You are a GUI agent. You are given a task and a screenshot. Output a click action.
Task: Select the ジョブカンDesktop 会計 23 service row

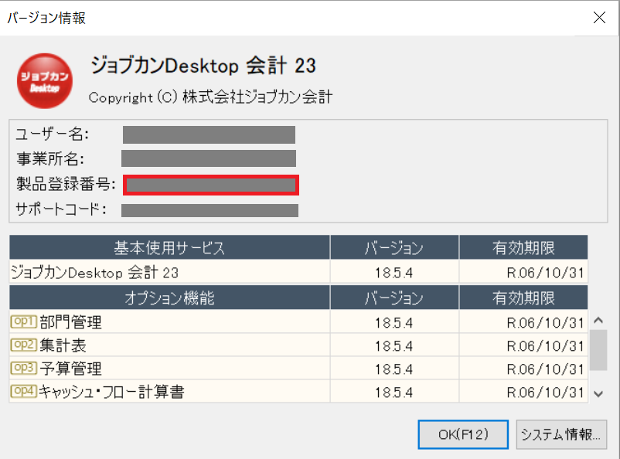[298, 272]
